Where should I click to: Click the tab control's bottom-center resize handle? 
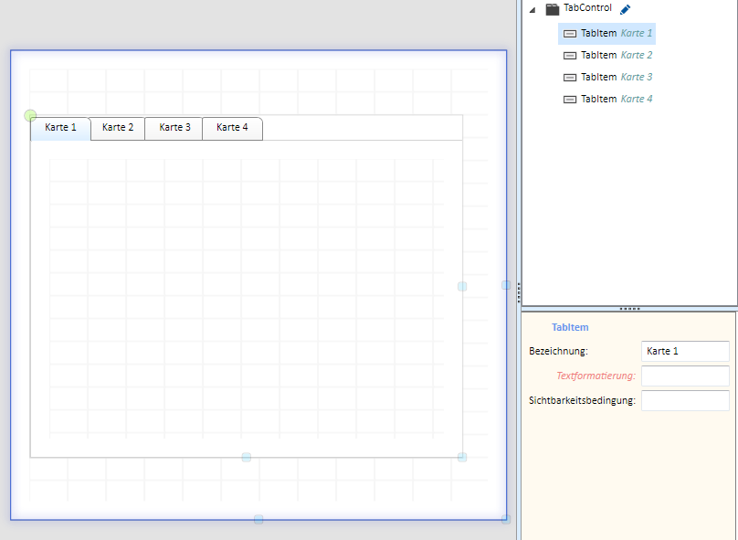click(247, 457)
